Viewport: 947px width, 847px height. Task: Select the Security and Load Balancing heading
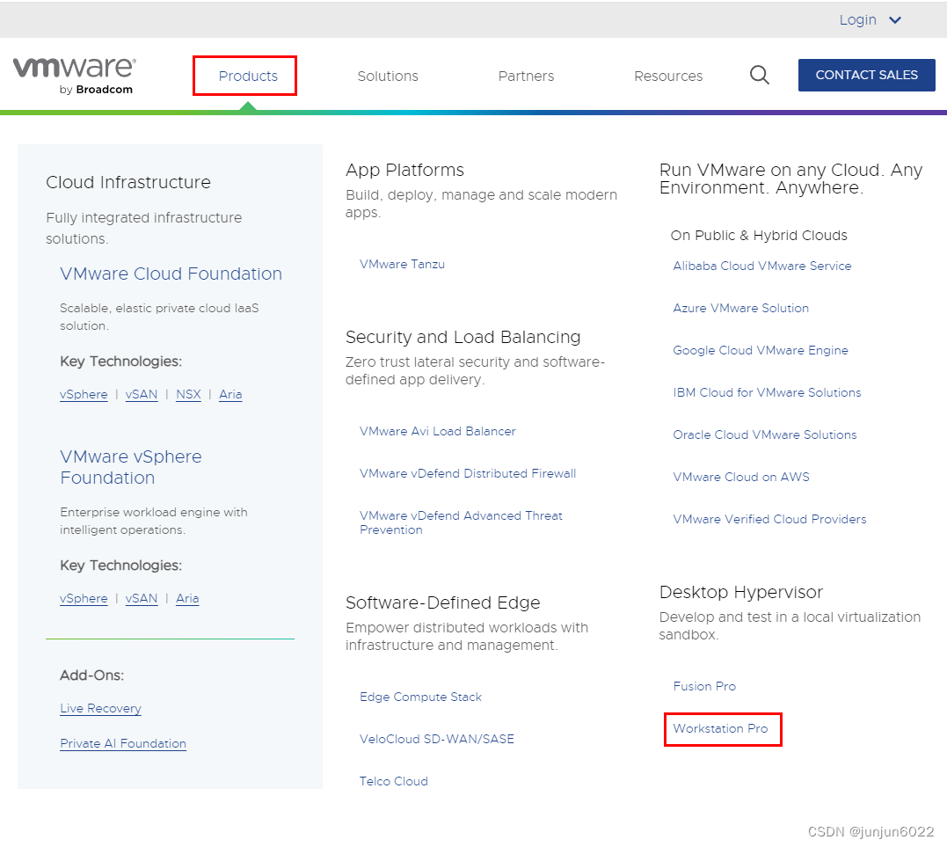tap(463, 337)
